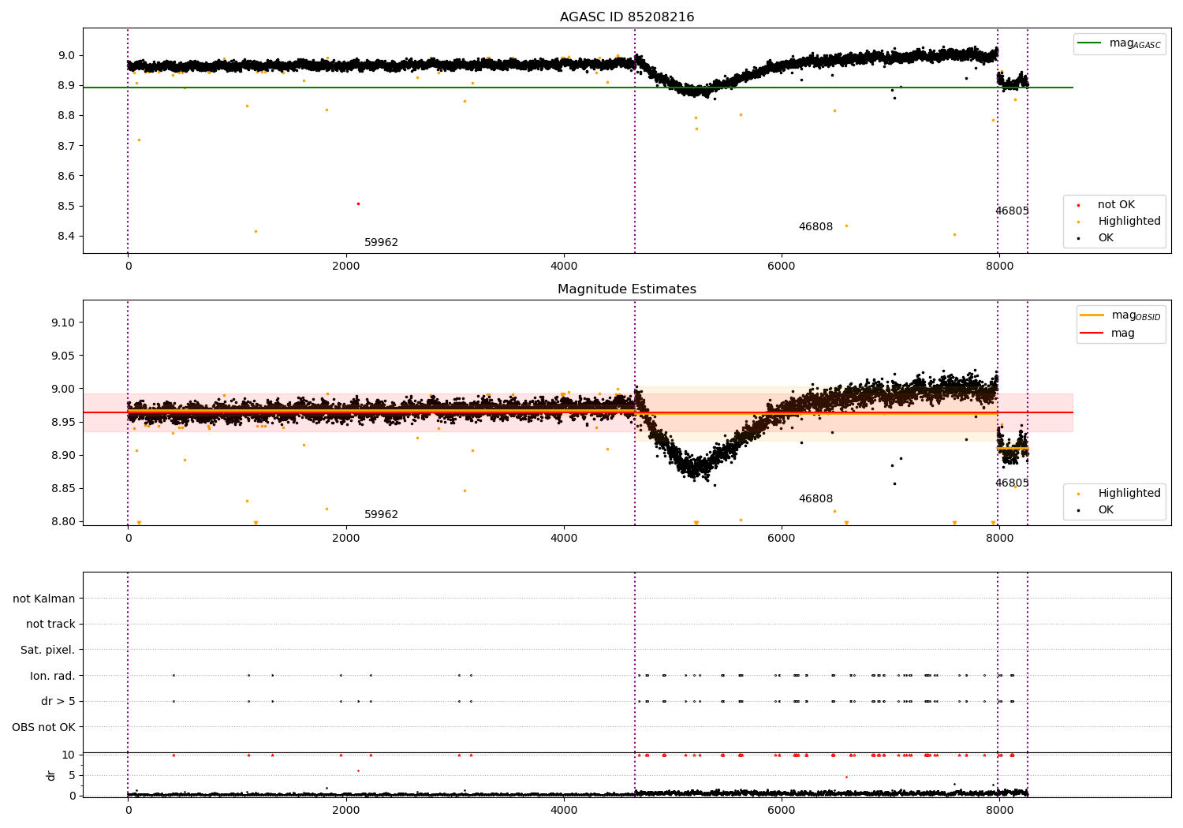Screen dimensions: 1183x828
Task: Select the mag OBSID legend entry
Action: (x=1121, y=315)
